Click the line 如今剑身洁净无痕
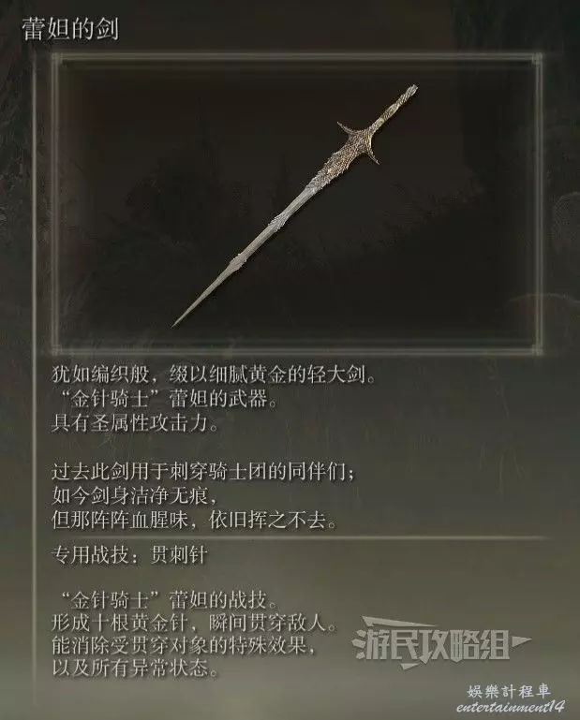 (134, 496)
